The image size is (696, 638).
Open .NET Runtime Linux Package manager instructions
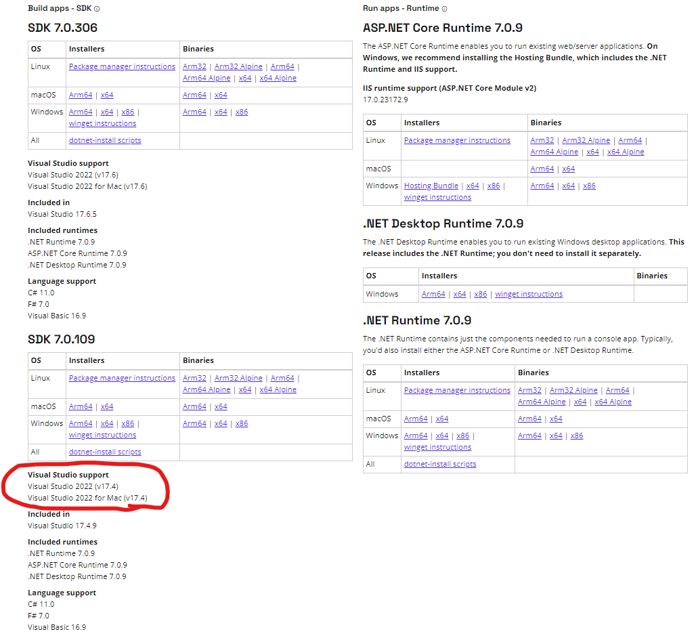tap(457, 390)
